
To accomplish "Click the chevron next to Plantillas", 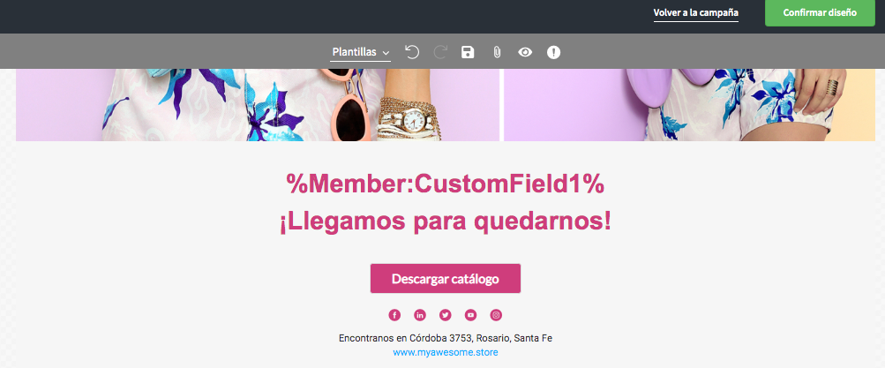I will (386, 53).
